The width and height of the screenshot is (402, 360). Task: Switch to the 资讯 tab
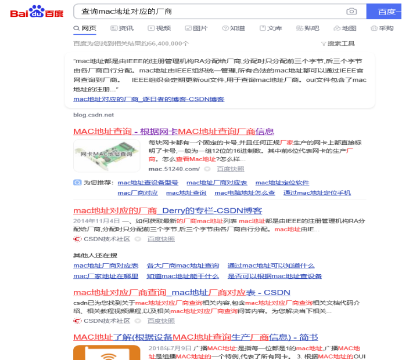coord(122,28)
